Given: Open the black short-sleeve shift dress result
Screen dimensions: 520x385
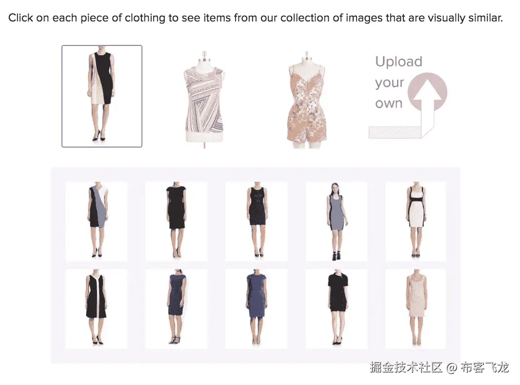Looking at the screenshot, I should pos(336,309).
